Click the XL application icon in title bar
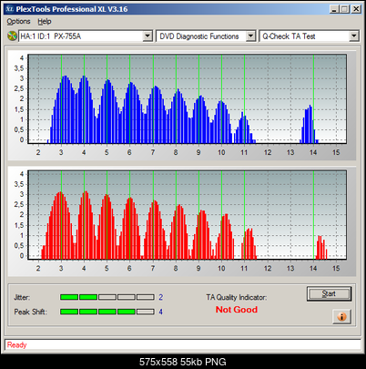 pos(10,9)
